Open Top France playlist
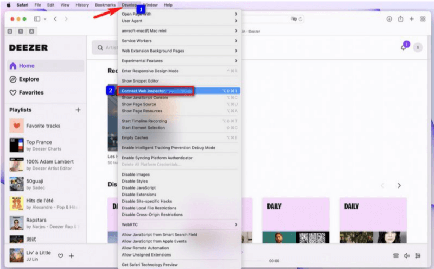This screenshot has width=434, height=269. click(35, 145)
